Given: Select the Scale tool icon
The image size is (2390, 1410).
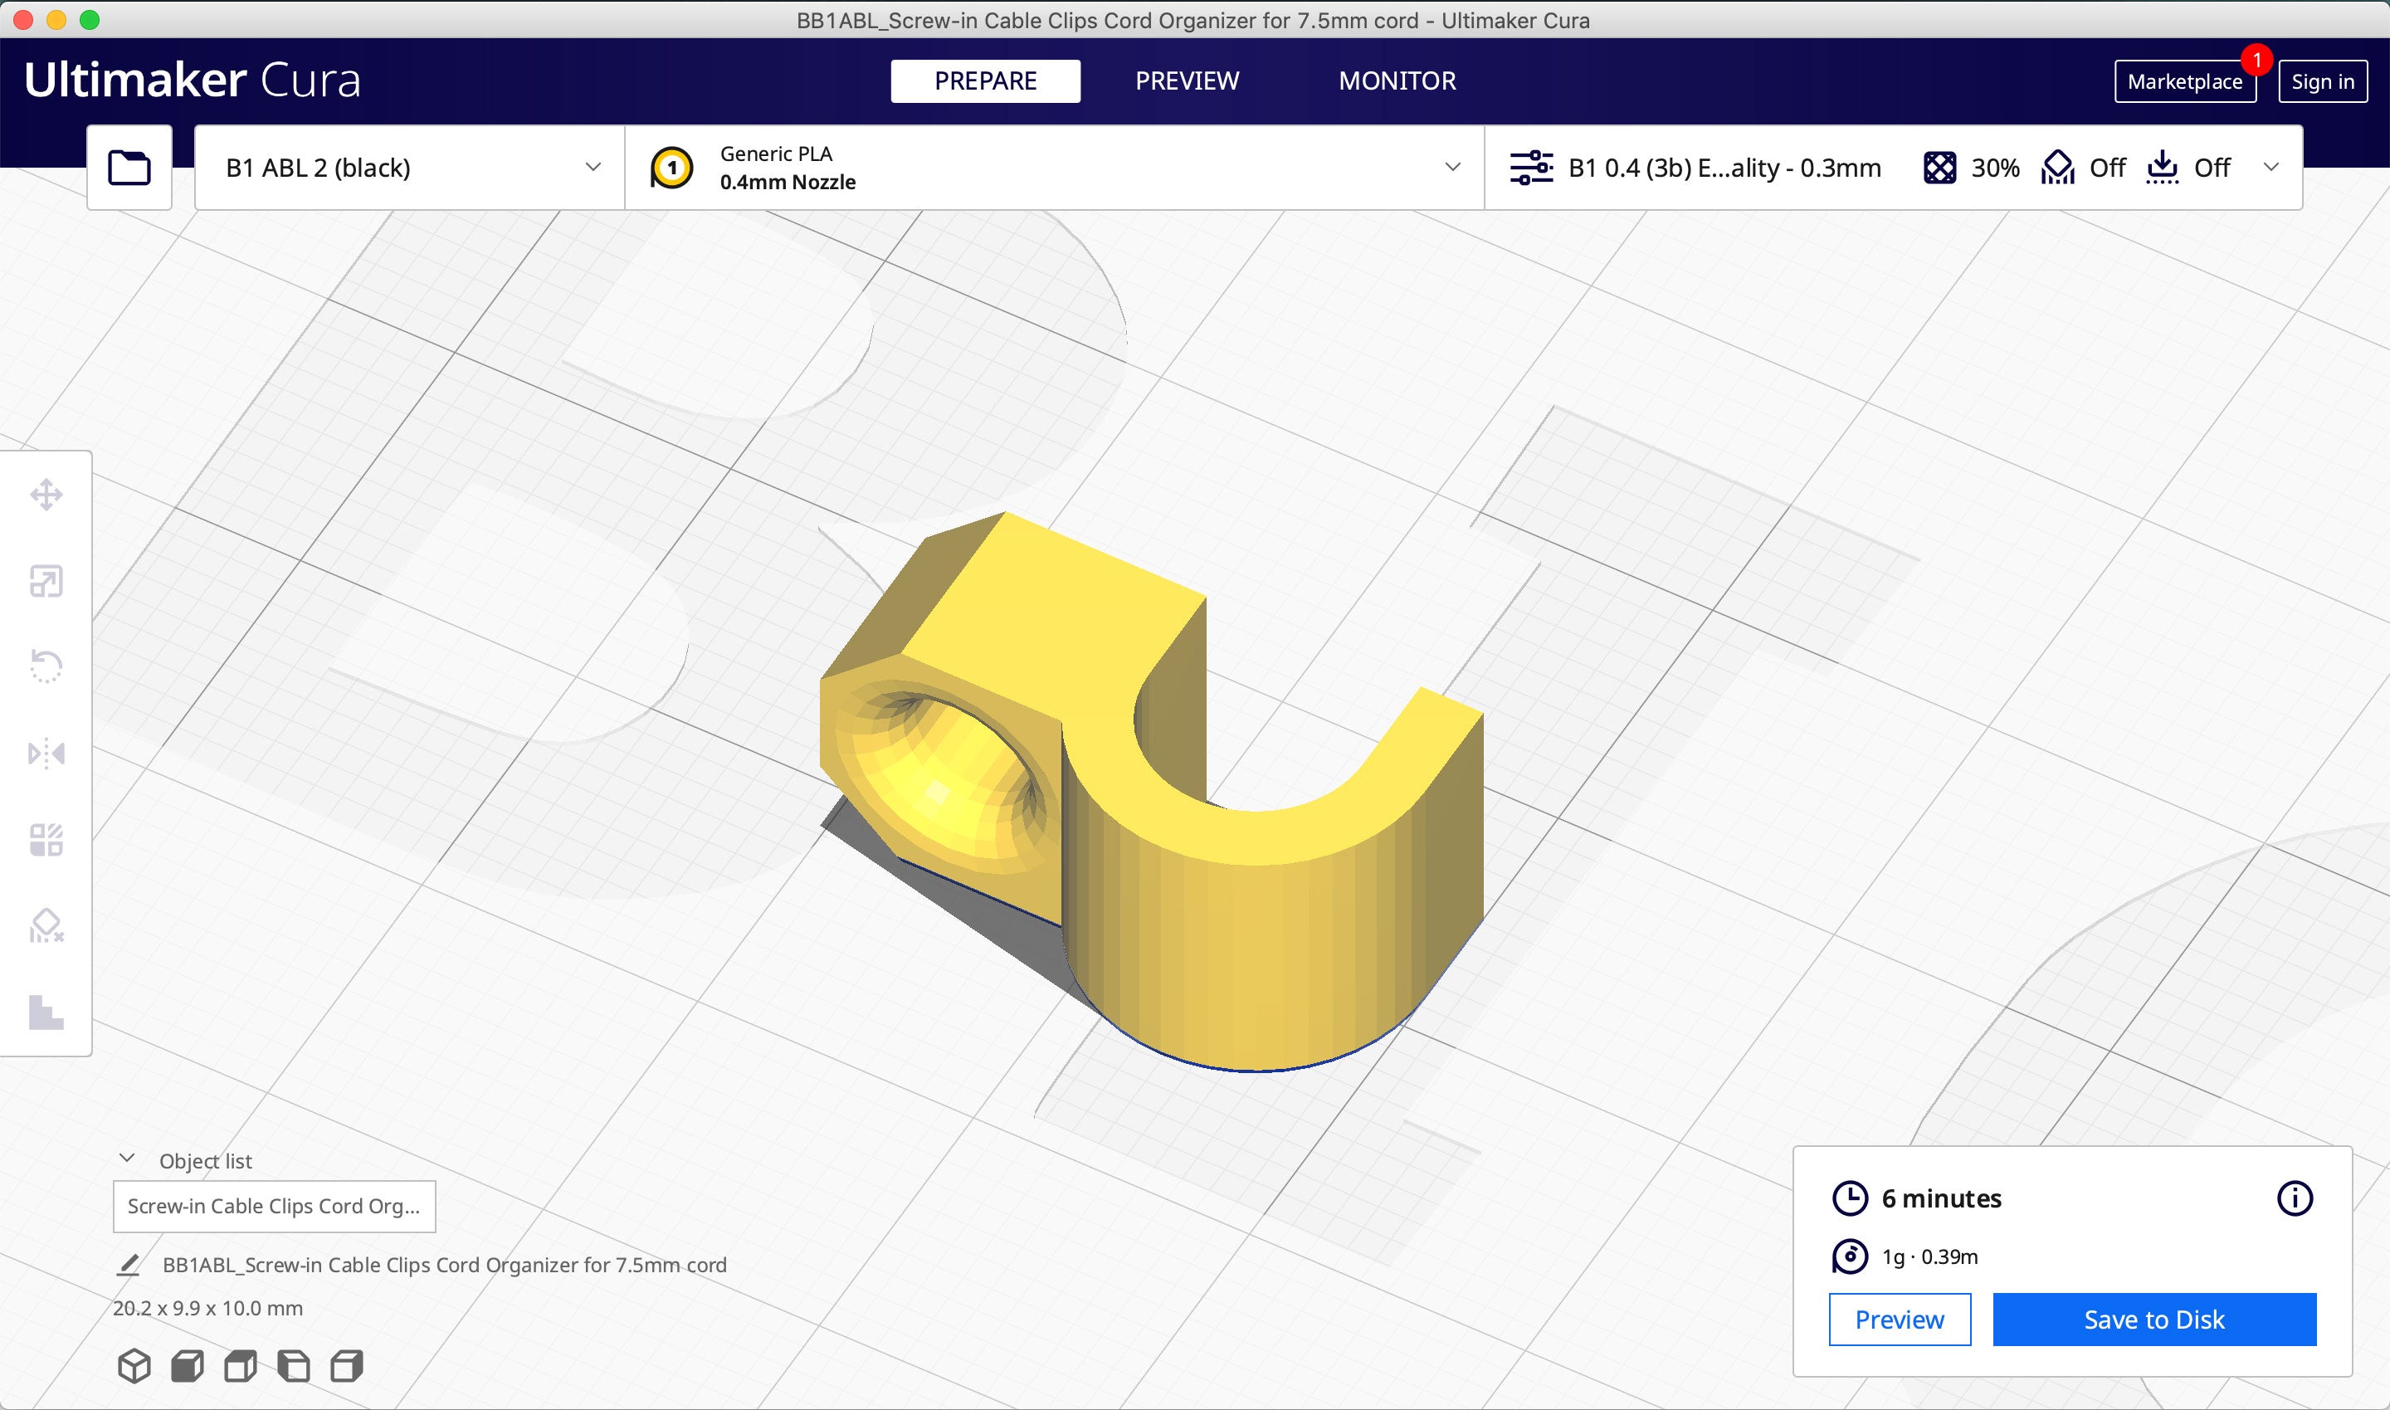Looking at the screenshot, I should click(46, 582).
